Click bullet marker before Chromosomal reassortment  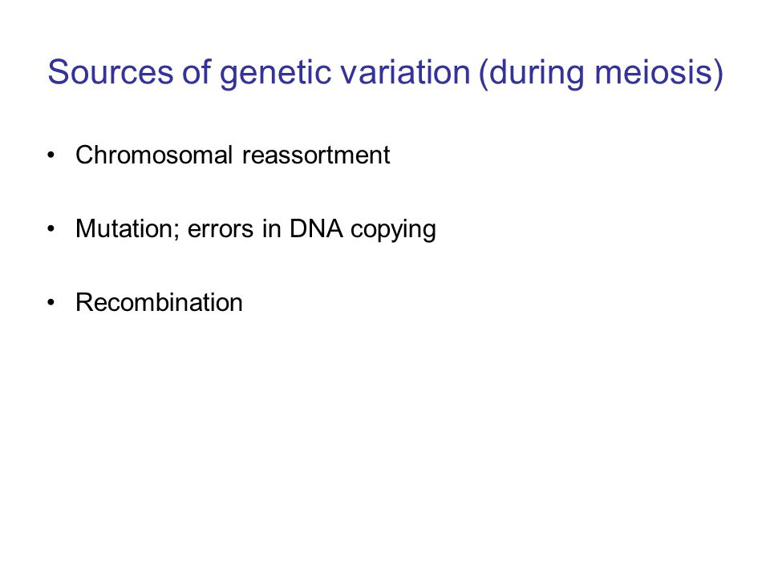click(51, 155)
